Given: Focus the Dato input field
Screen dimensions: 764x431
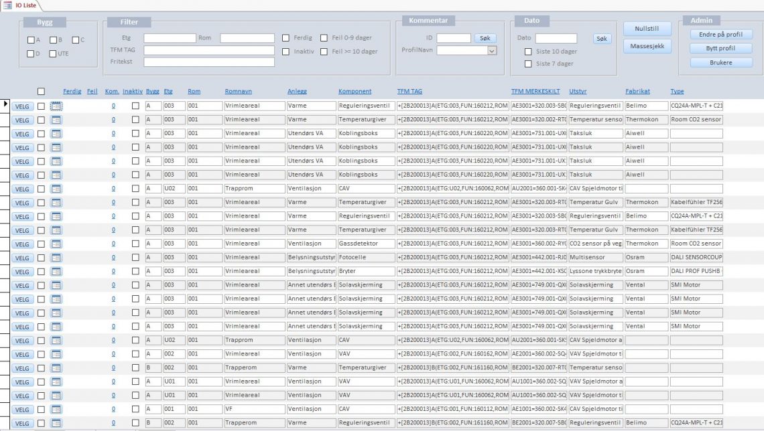Looking at the screenshot, I should pos(556,38).
